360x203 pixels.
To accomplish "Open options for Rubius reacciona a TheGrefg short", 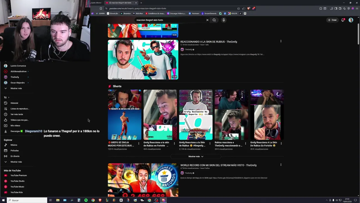I will coord(246,144).
